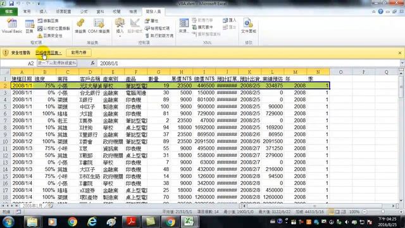The height and width of the screenshot is (228, 405).
Task: Switch to Page Break Preview in status bar
Action: point(343,212)
